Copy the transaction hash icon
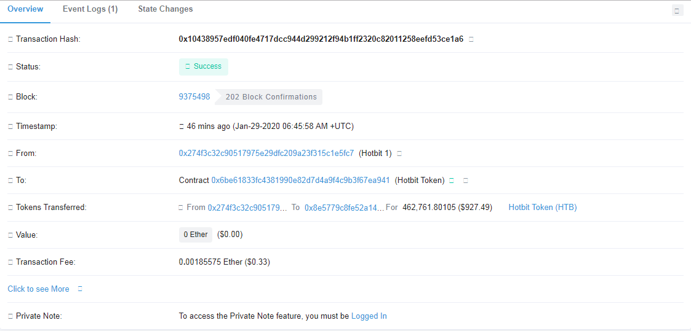The height and width of the screenshot is (331, 691). (471, 39)
